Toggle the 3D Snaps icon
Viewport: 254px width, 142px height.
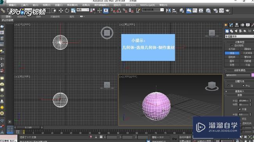point(113,11)
